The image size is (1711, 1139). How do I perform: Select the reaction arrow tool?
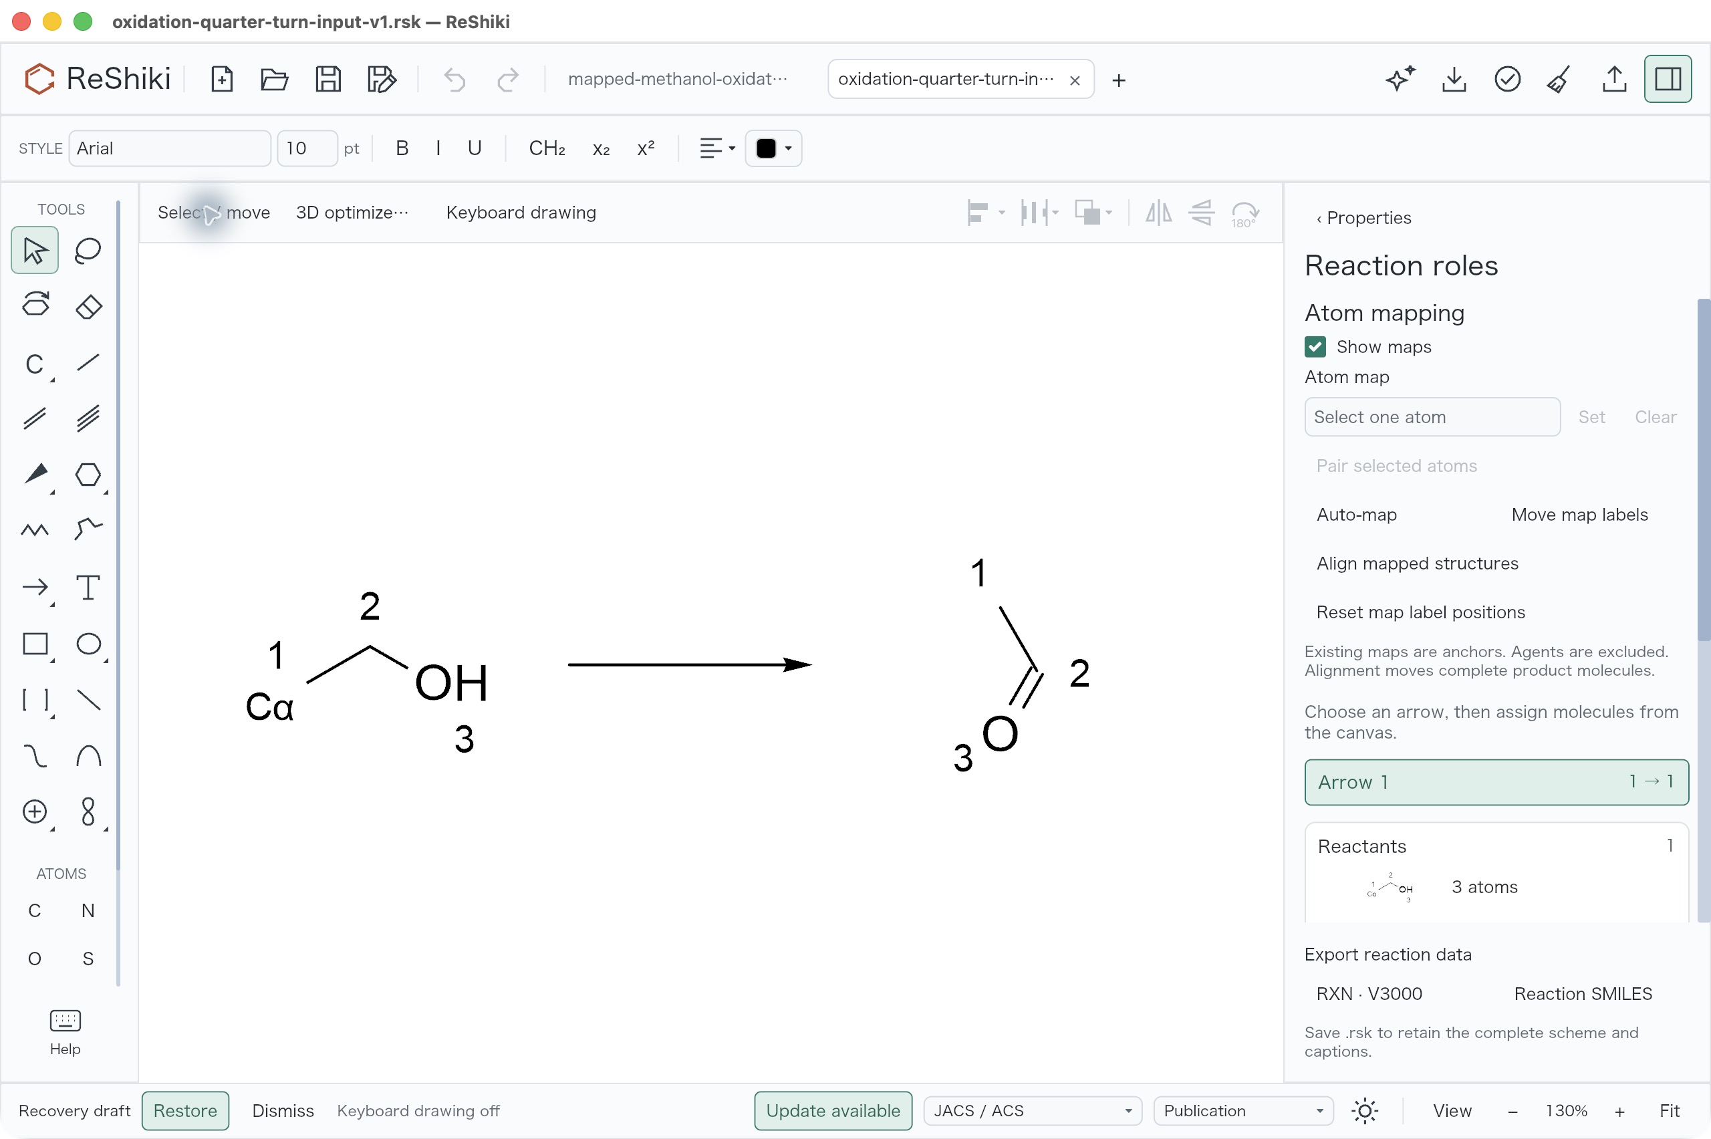pos(35,587)
